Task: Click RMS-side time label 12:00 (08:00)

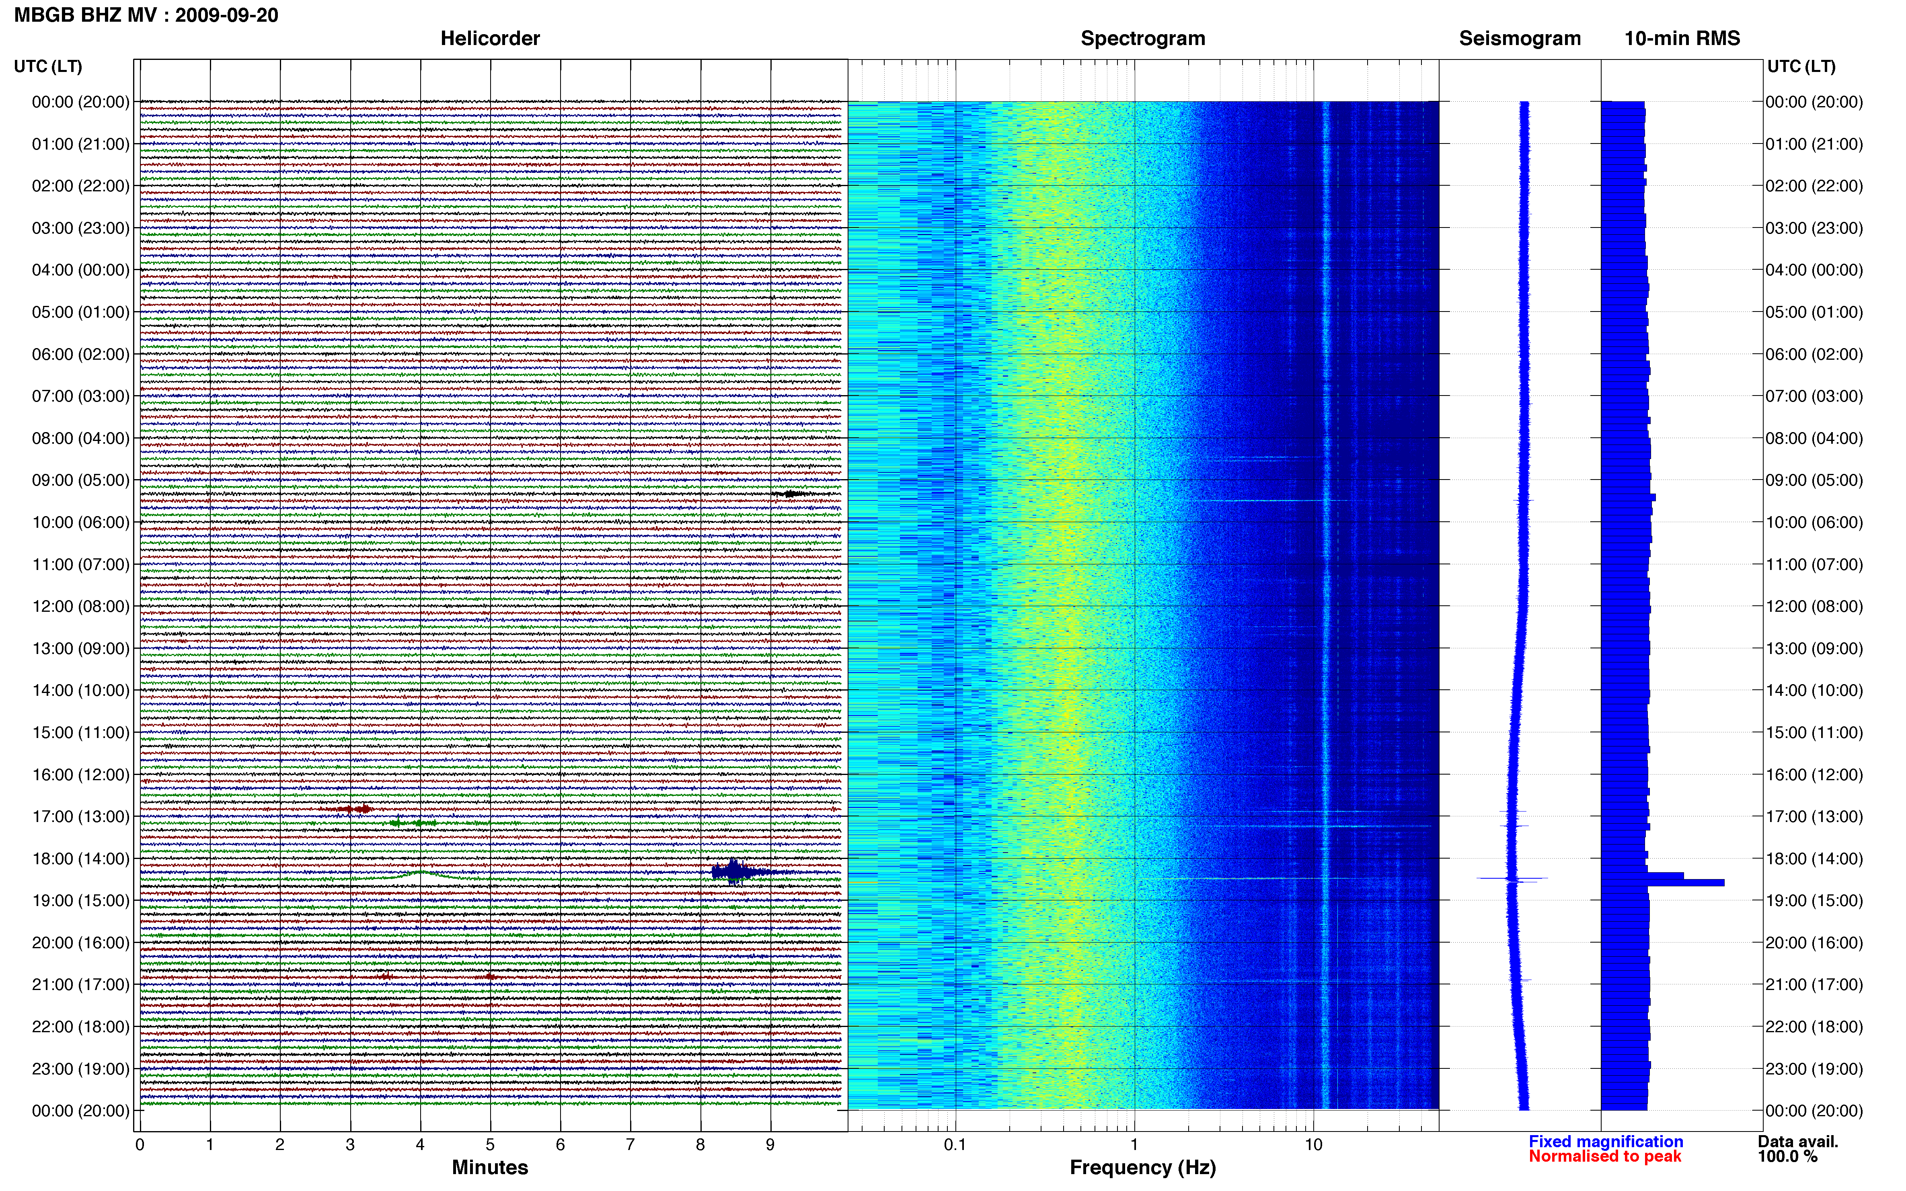Action: click(1814, 607)
